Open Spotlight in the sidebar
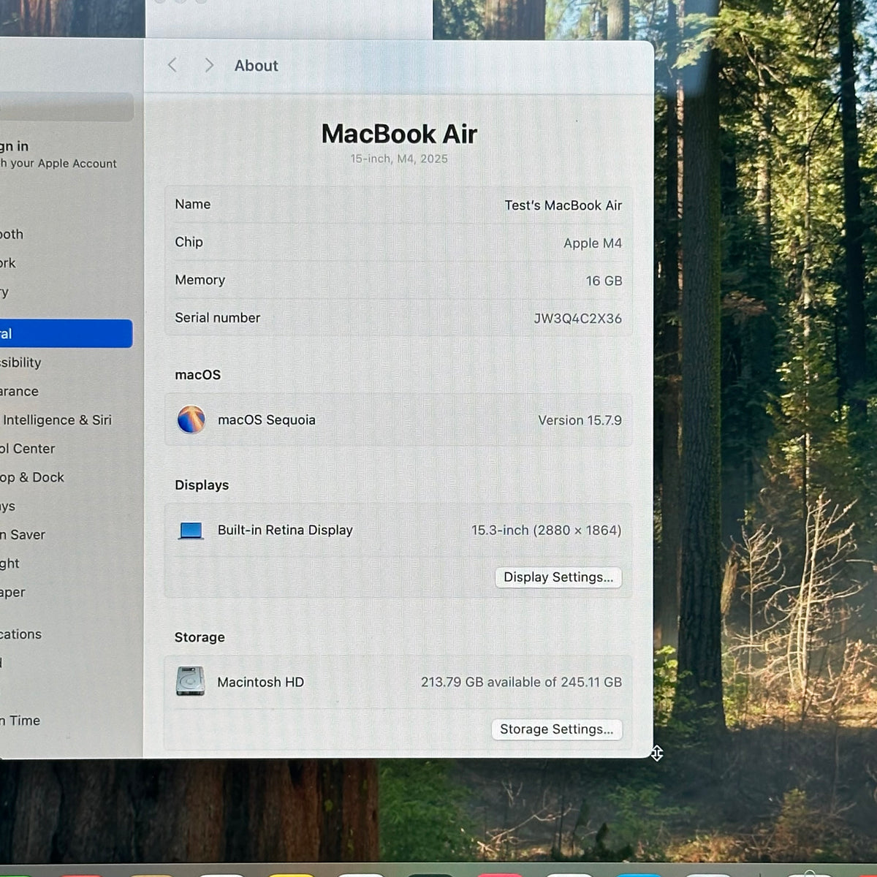The height and width of the screenshot is (877, 877). (x=10, y=563)
